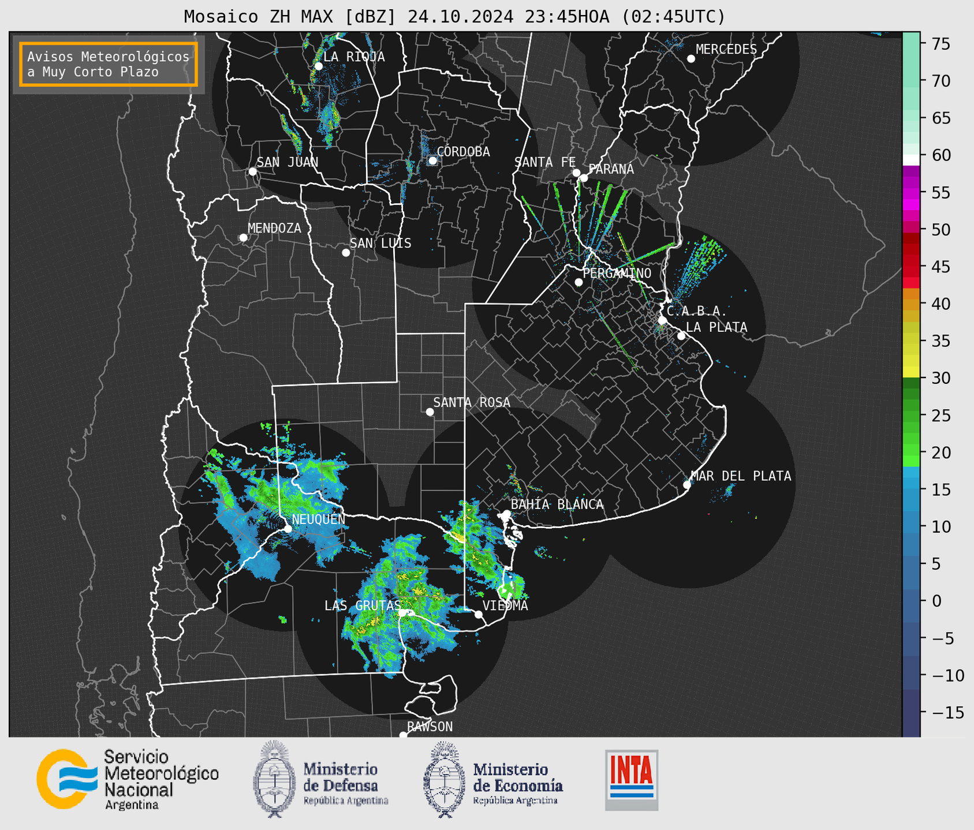Viewport: 974px width, 830px height.
Task: Click the 75 label on the dBZ scale
Action: 941,44
